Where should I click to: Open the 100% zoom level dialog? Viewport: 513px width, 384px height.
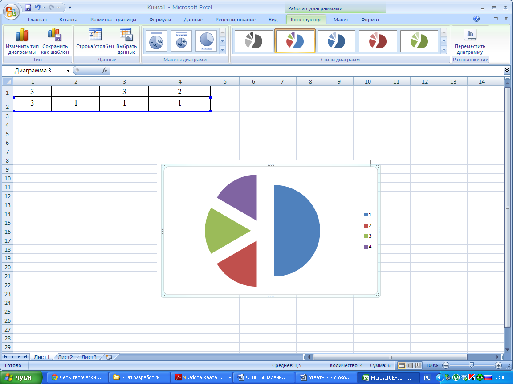pyautogui.click(x=432, y=365)
